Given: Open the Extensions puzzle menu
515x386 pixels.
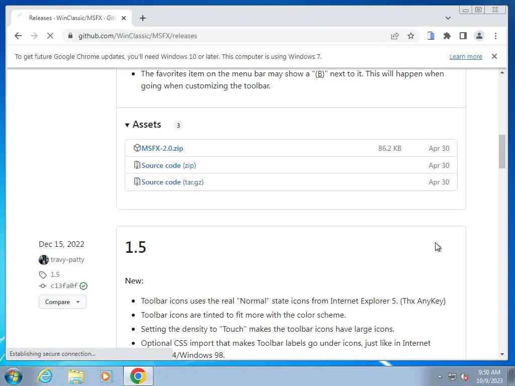Looking at the screenshot, I should [447, 36].
